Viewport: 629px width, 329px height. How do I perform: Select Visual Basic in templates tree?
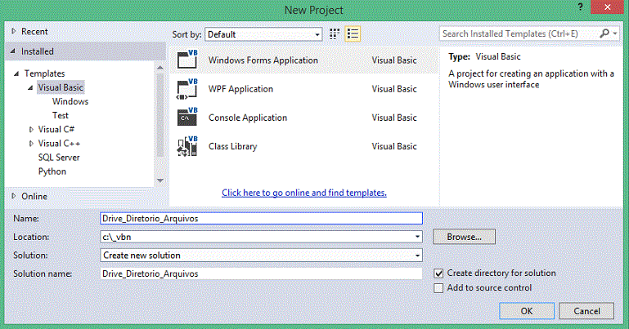point(61,87)
